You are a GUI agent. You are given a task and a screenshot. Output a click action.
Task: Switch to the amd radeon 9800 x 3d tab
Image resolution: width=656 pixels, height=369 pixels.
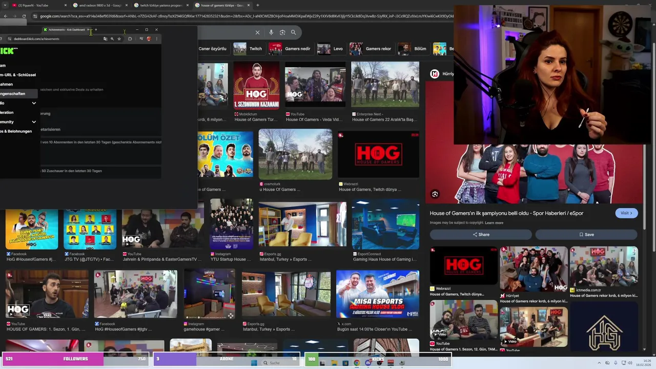click(x=100, y=5)
